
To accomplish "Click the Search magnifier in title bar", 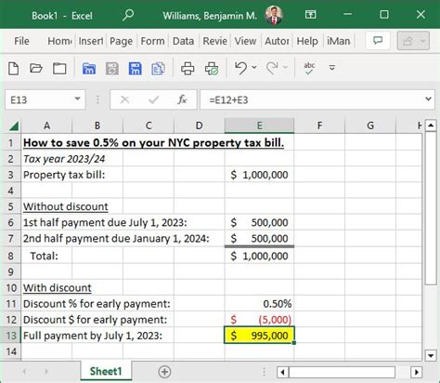I will pos(127,15).
